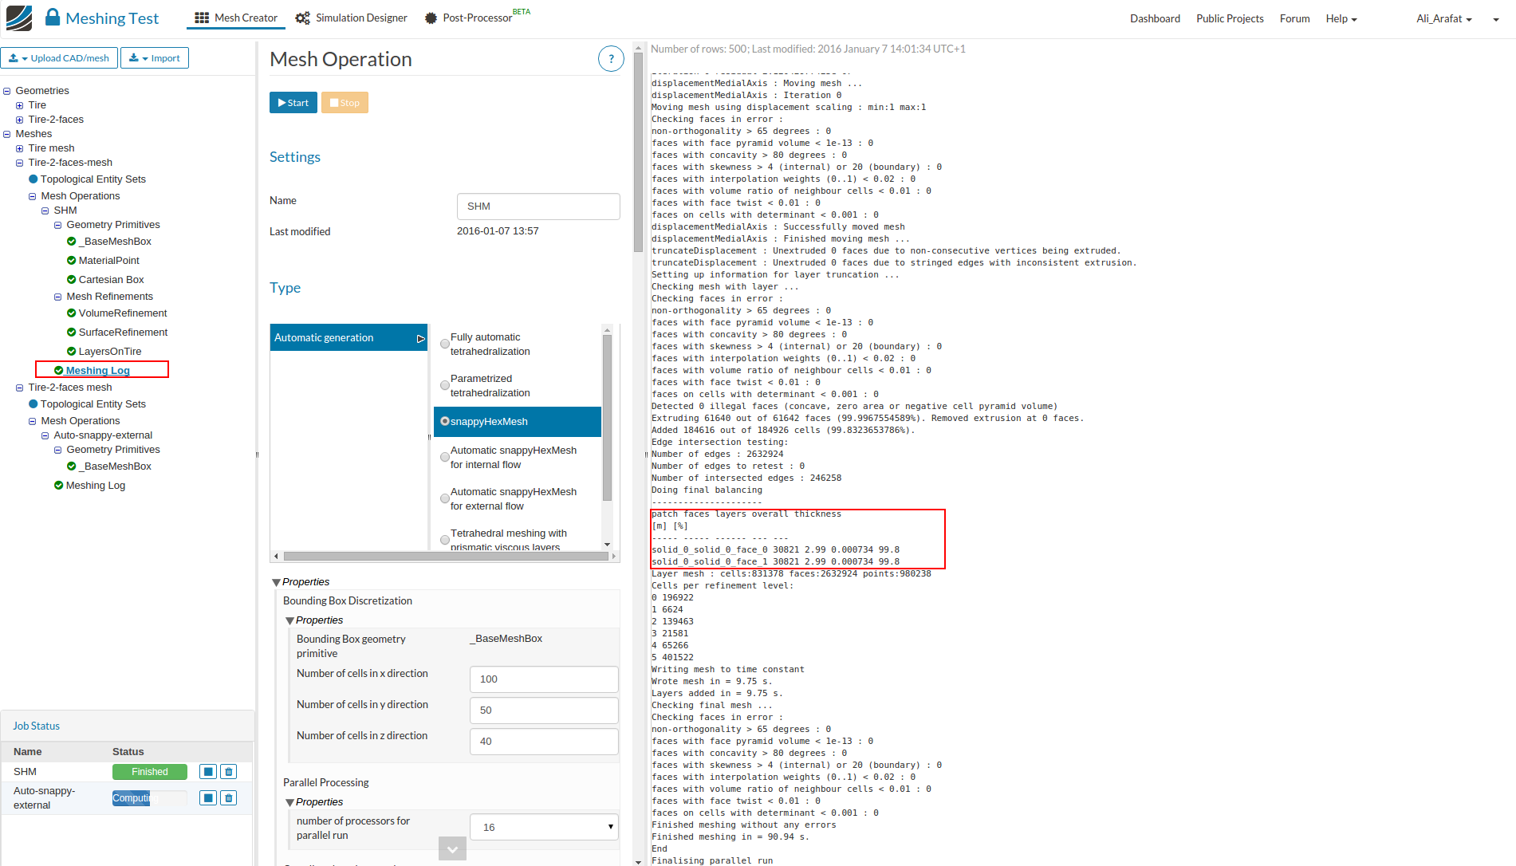1516x866 pixels.
Task: Click the Computing progress bar
Action: pyautogui.click(x=149, y=797)
